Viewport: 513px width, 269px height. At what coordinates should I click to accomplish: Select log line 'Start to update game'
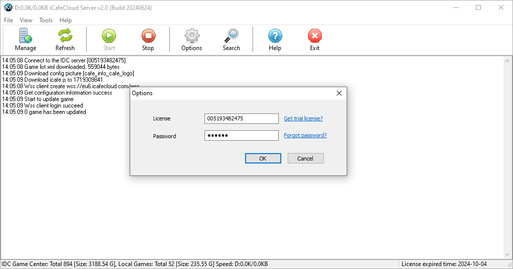(x=38, y=99)
